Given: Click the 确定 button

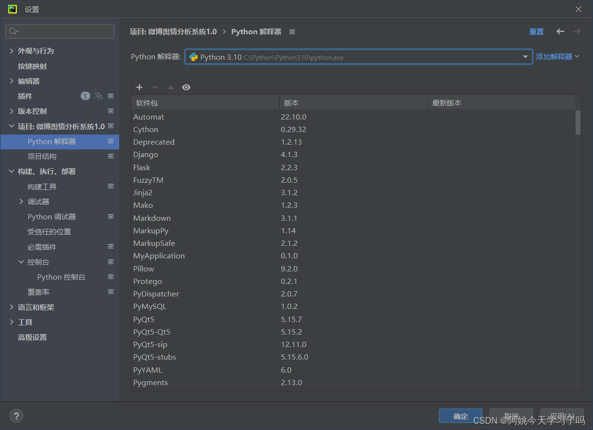Looking at the screenshot, I should click(461, 416).
